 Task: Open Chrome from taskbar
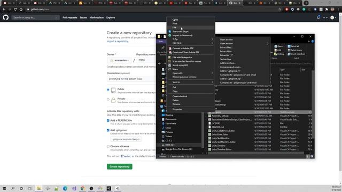coord(83,188)
